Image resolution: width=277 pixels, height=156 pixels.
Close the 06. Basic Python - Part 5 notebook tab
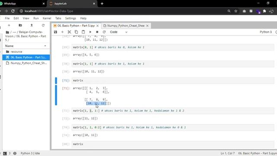[x=97, y=26]
